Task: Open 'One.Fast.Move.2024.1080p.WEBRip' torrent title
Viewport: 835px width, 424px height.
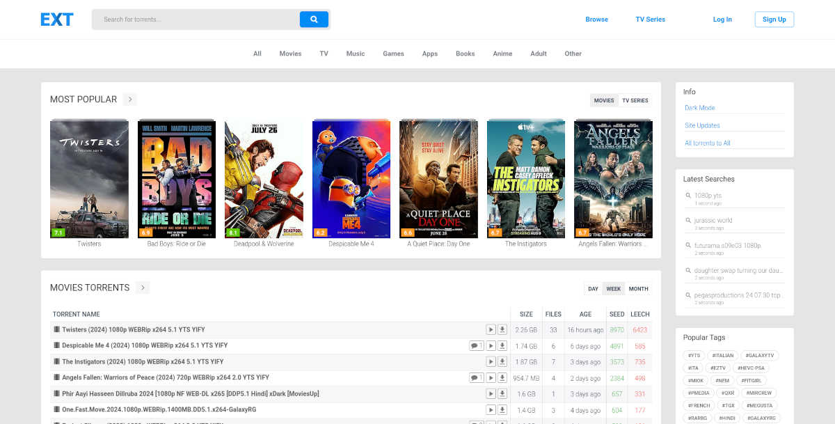Action: pos(159,410)
